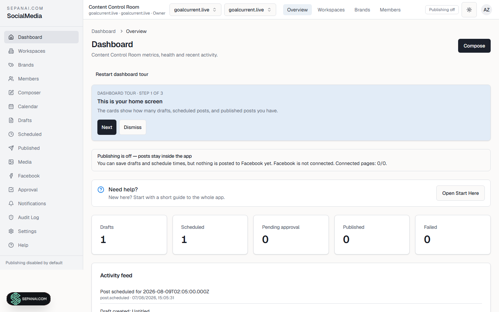Open the Pending approval card
Image resolution: width=499 pixels, height=312 pixels.
[x=291, y=235]
